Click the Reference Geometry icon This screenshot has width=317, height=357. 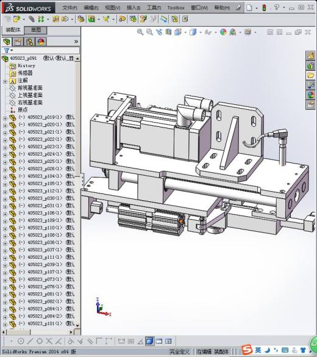[106, 19]
